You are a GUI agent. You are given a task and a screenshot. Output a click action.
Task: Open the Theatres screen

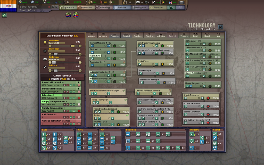tap(158, 7)
